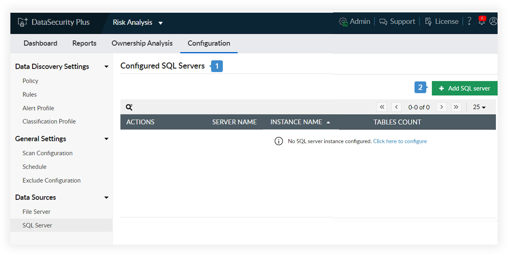Follow the 'Click here to configure' link
The width and height of the screenshot is (508, 255).
(x=400, y=141)
